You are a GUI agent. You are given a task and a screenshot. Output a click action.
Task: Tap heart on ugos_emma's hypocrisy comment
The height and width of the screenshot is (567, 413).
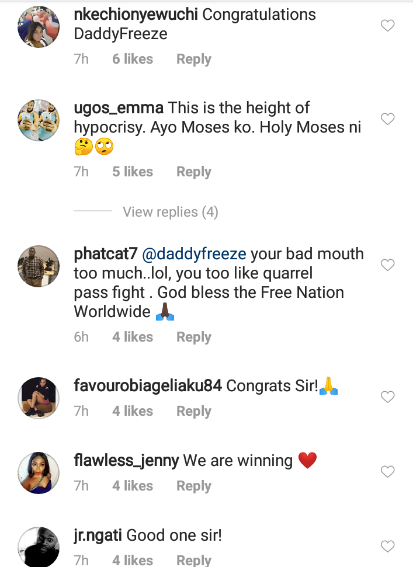point(387,119)
